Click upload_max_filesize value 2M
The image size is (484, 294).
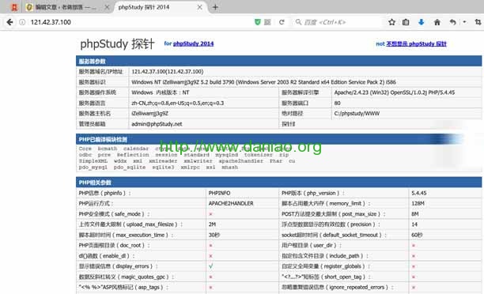212,224
